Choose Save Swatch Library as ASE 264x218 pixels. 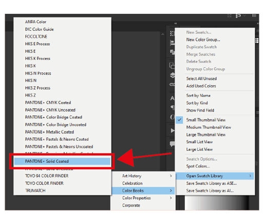tap(211, 183)
